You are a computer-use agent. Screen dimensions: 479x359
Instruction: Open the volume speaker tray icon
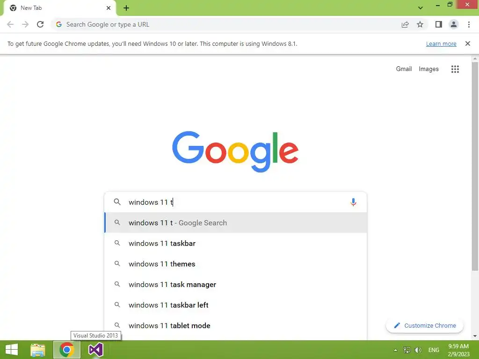pyautogui.click(x=418, y=350)
